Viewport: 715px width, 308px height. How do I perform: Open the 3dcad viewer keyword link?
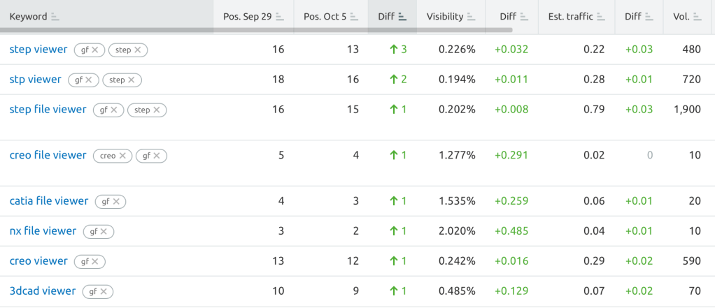(x=43, y=291)
